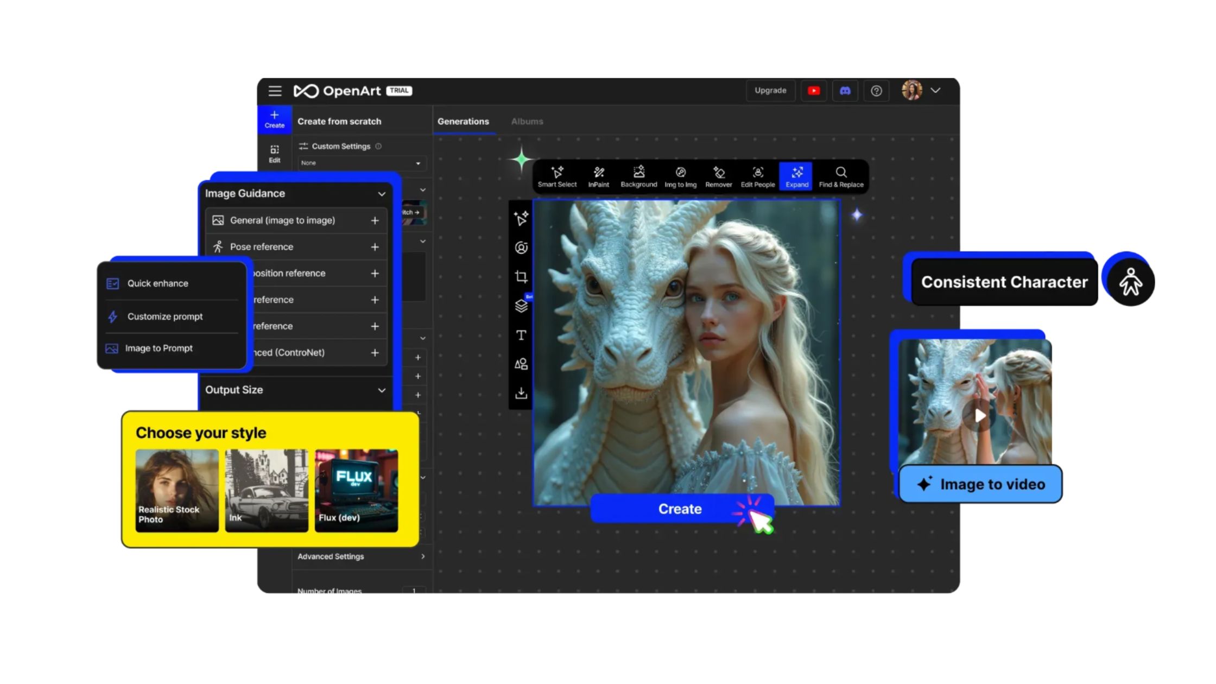The width and height of the screenshot is (1216, 684).
Task: Collapse the Output Size section
Action: point(382,390)
